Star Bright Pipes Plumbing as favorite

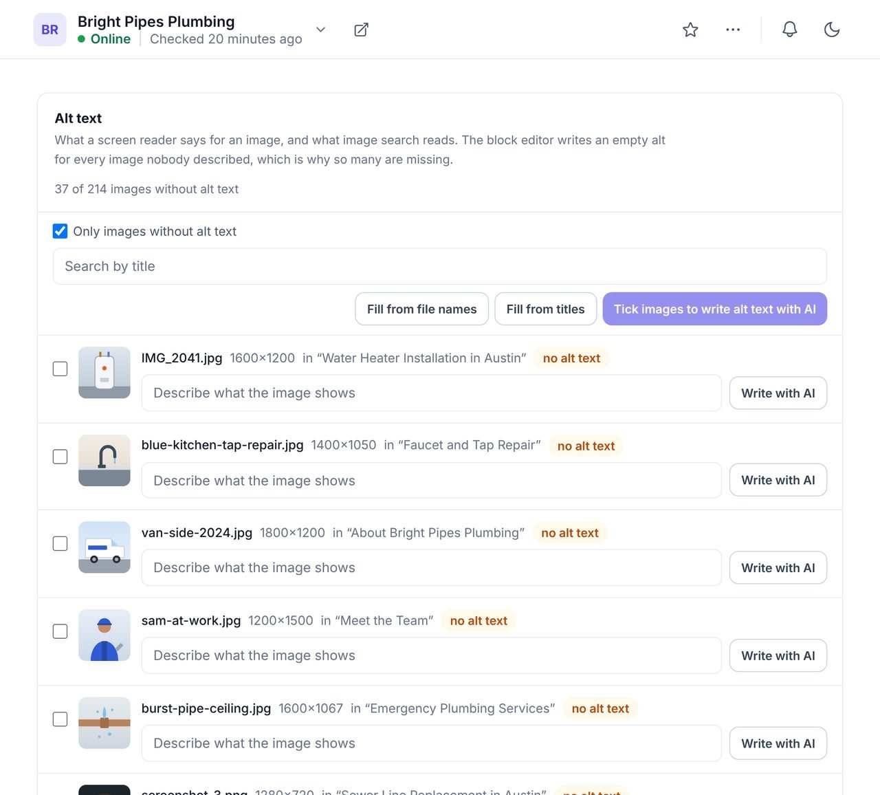tap(690, 30)
